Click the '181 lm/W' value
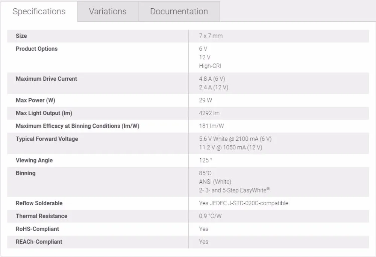This screenshot has width=376, height=257. (x=211, y=126)
